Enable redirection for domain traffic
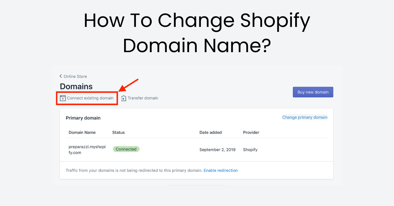 pyautogui.click(x=221, y=170)
